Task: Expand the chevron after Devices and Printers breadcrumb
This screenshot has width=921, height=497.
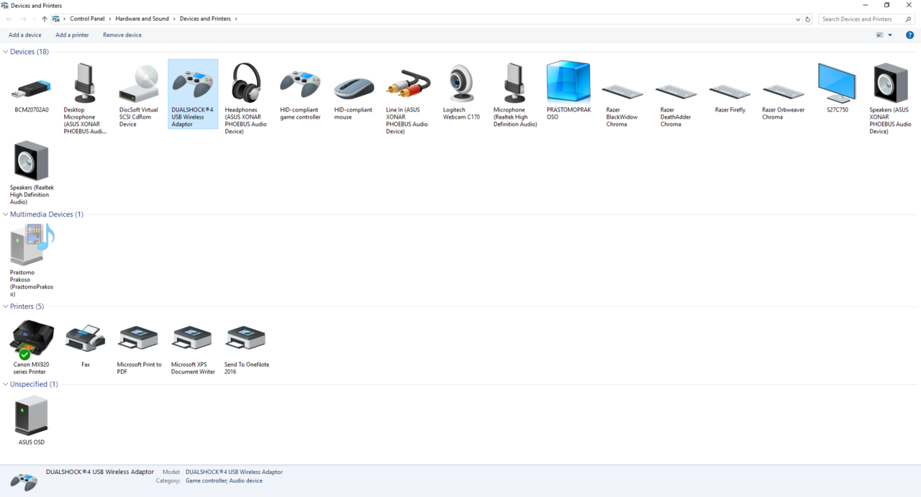Action: click(x=235, y=19)
